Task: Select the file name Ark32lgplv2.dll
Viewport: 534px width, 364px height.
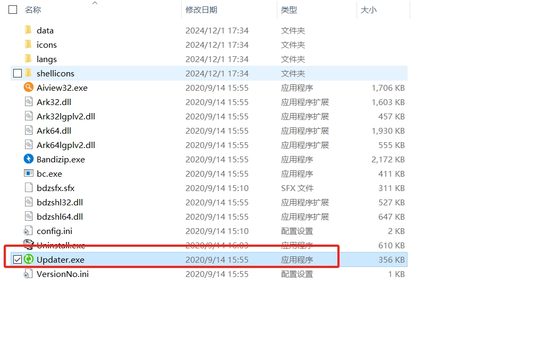Action: pos(66,116)
